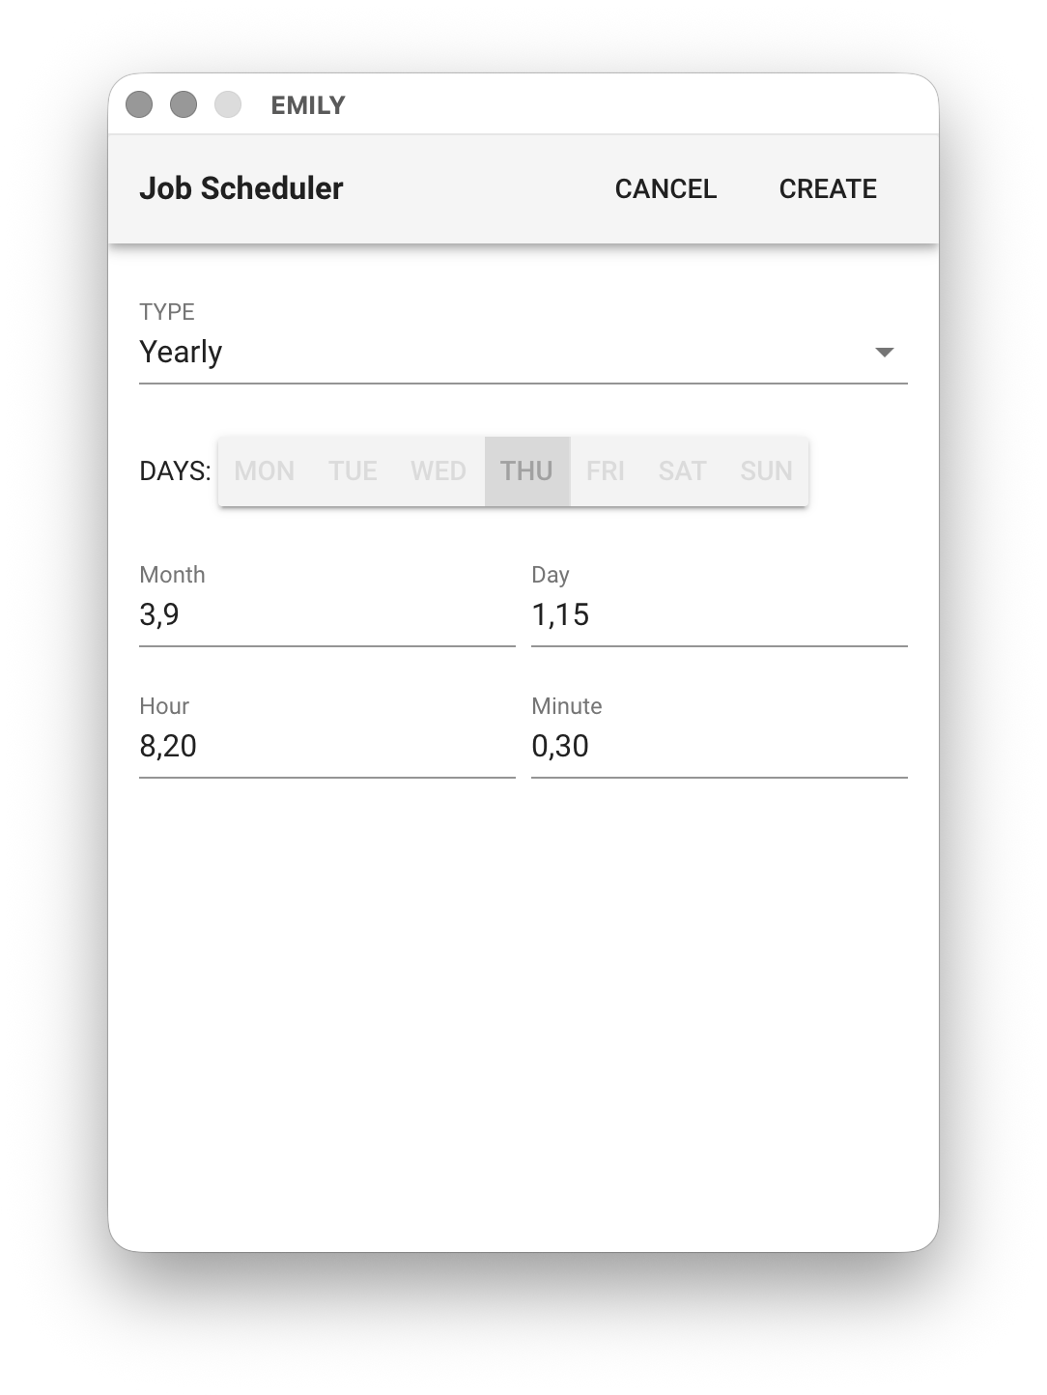The width and height of the screenshot is (1047, 1395).
Task: Click the EMILY window title text
Action: 308,105
